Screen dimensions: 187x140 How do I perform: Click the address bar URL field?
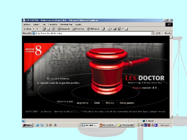click(93, 33)
